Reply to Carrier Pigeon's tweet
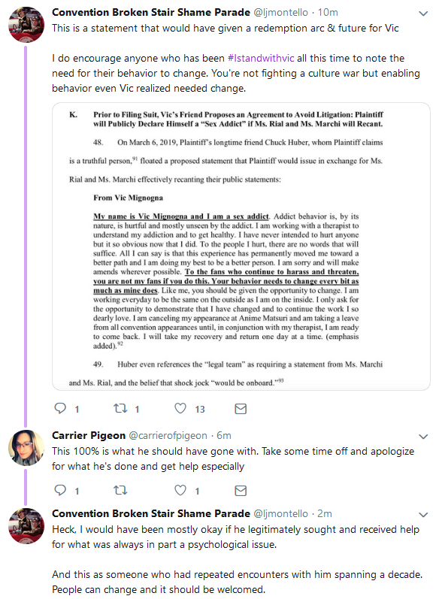The width and height of the screenshot is (439, 599). tap(60, 490)
